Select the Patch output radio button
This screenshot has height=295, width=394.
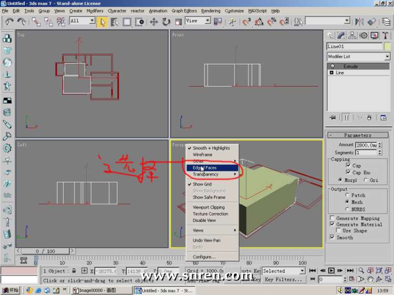pos(347,195)
